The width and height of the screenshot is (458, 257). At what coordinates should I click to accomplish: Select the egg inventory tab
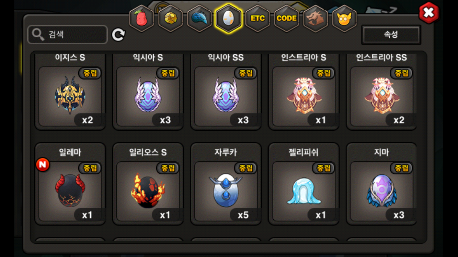click(228, 19)
